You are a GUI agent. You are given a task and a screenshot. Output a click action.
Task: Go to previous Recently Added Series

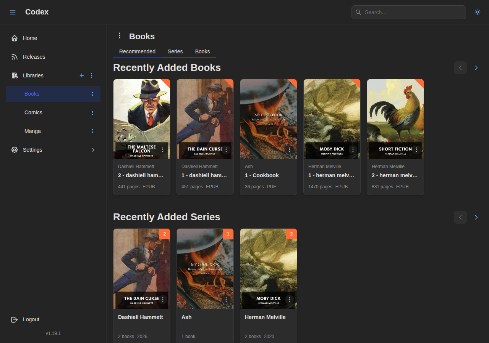click(x=460, y=217)
